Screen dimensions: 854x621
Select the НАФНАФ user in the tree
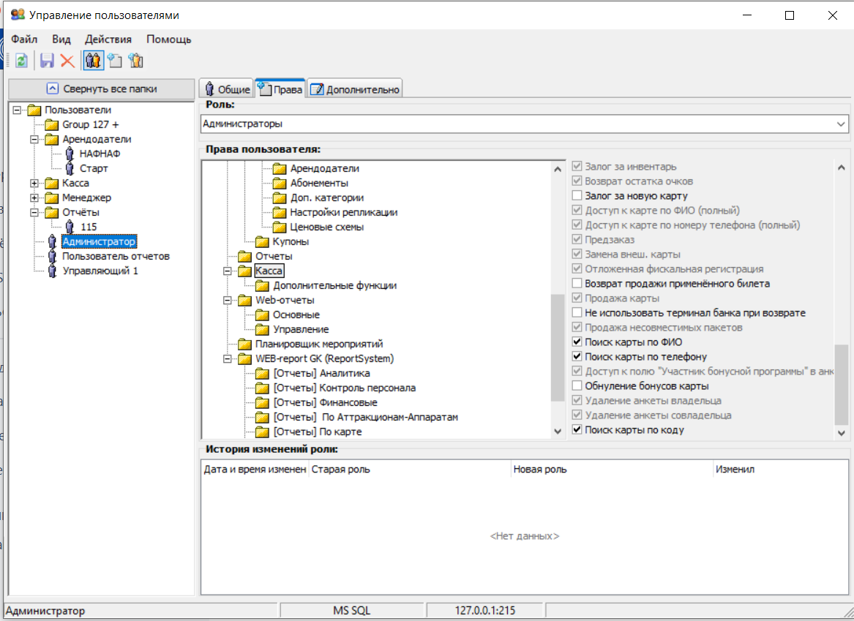pos(100,154)
